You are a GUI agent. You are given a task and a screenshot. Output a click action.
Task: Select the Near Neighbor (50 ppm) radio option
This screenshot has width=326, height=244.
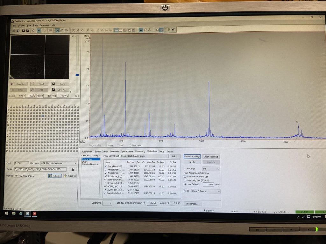coord(185,180)
